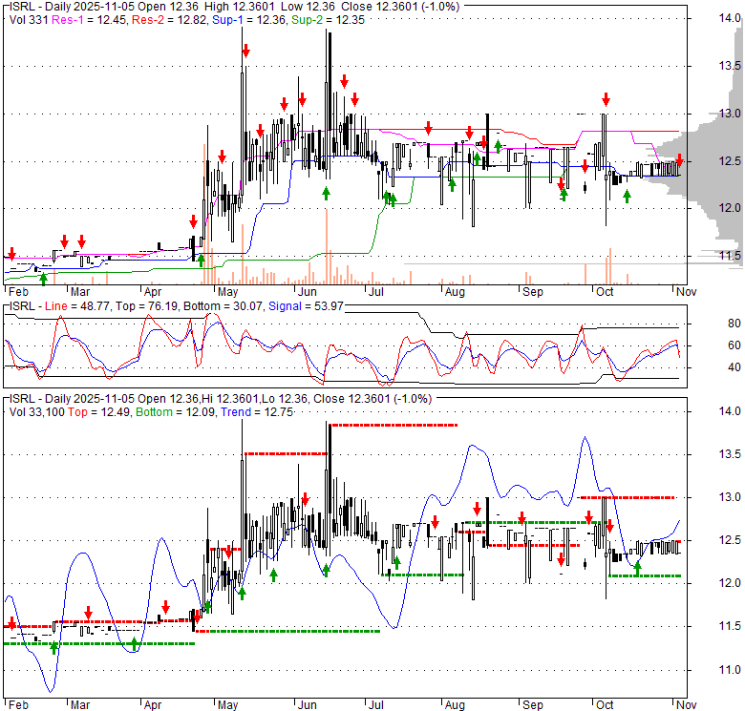745x711 pixels.
Task: Select the red down arrow in mid-June on bottom chart
Action: 306,498
